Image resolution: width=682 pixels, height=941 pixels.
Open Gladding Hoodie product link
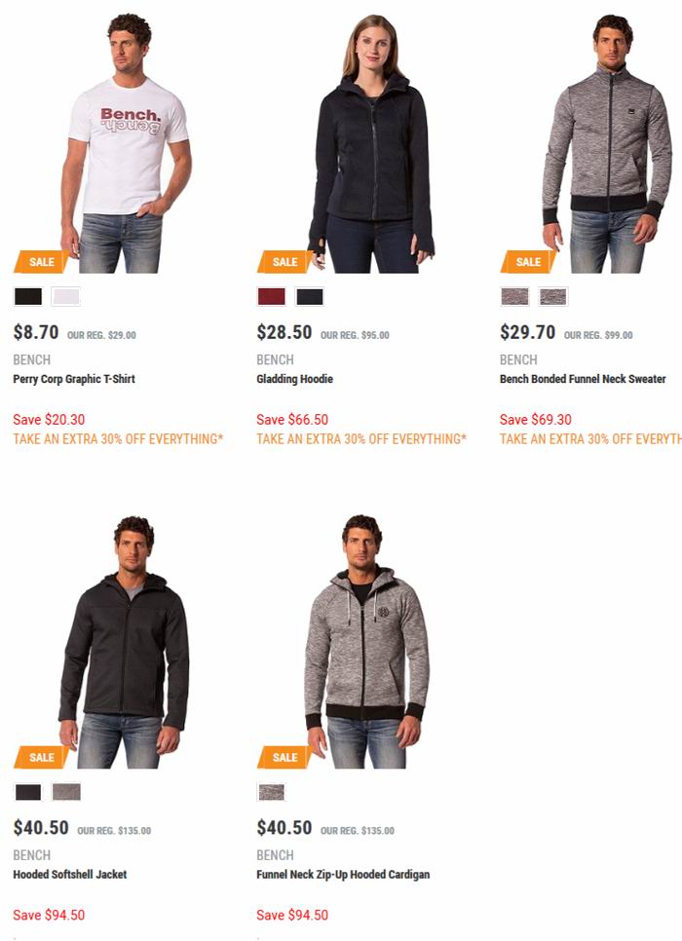pyautogui.click(x=295, y=379)
